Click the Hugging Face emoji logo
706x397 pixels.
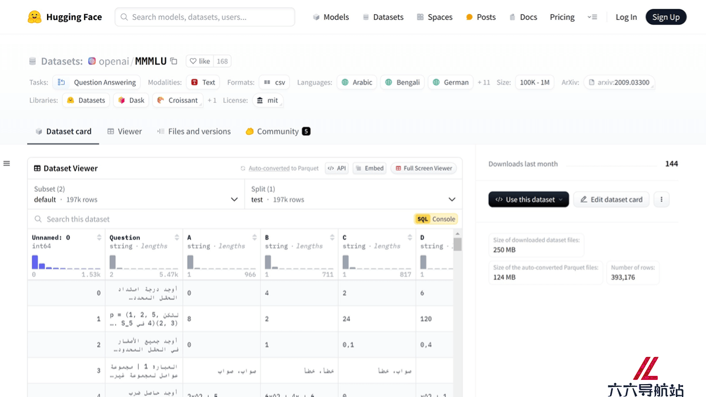pos(35,17)
